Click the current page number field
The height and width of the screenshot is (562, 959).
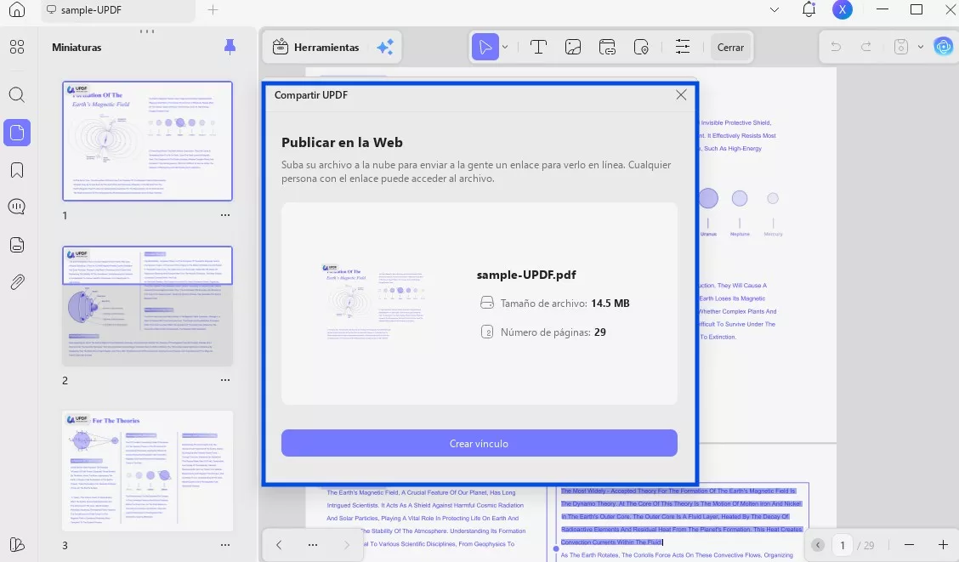click(x=843, y=545)
